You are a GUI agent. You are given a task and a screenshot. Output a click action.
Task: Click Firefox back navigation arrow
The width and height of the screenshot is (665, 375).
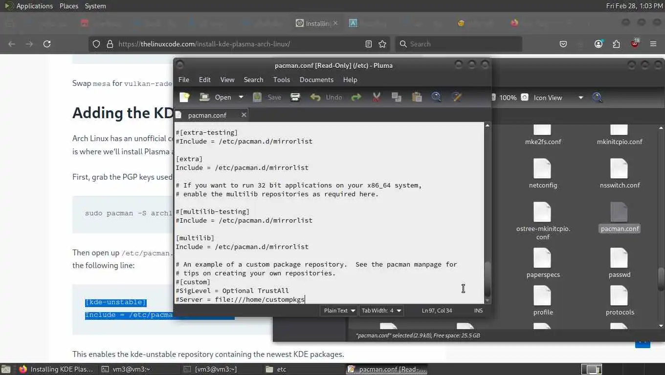(12, 44)
